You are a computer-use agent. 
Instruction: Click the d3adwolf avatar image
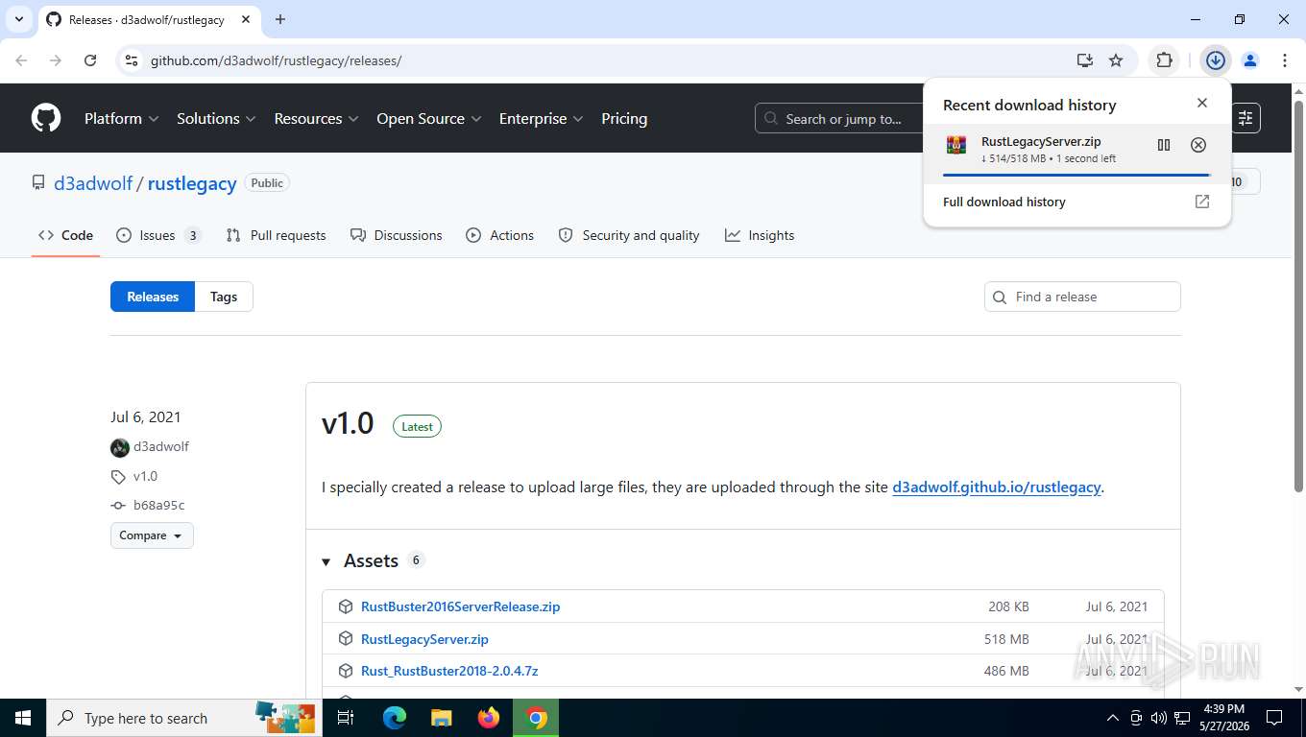[120, 447]
